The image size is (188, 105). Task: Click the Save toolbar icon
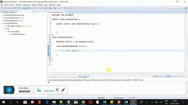[x=6, y=8]
